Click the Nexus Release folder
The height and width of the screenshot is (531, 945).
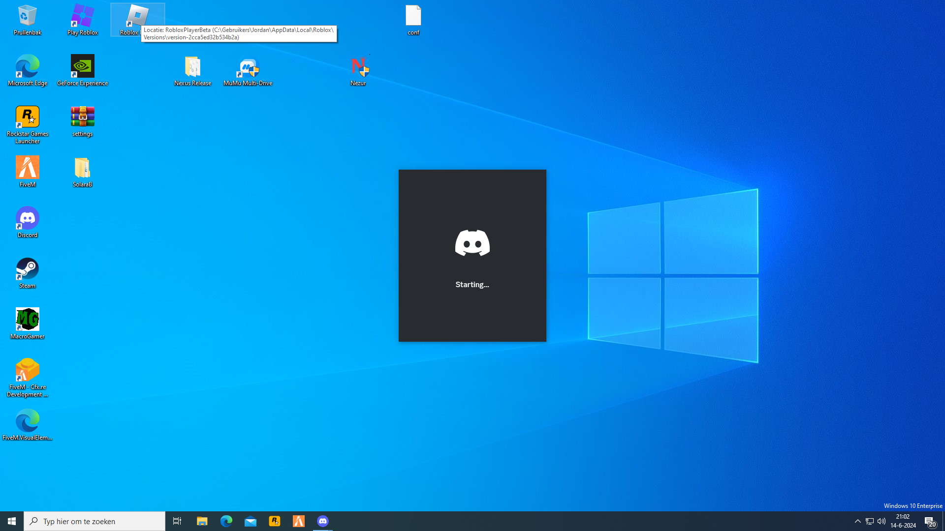[x=192, y=70]
